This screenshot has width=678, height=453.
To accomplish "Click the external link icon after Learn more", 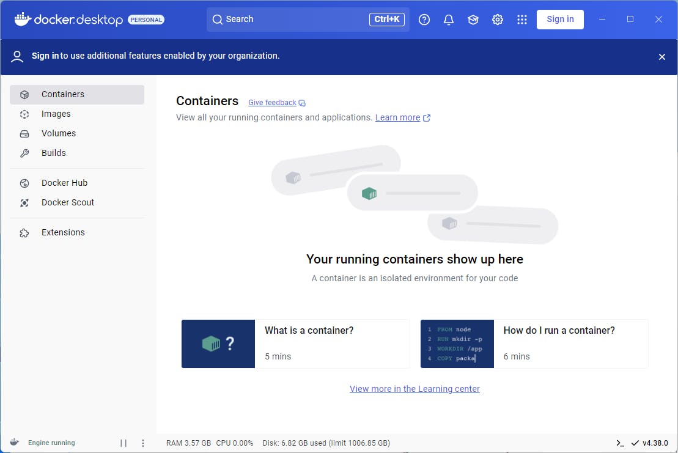I will coord(427,118).
